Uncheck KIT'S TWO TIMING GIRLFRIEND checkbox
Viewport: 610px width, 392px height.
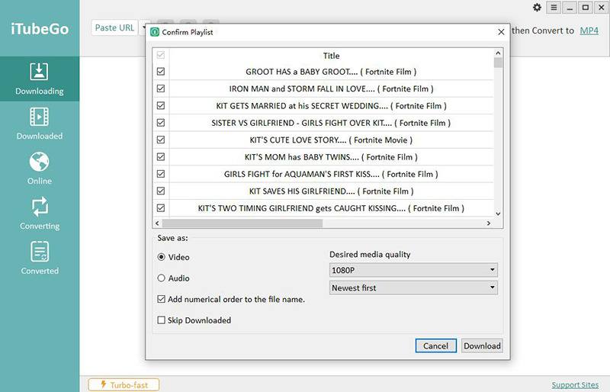161,208
